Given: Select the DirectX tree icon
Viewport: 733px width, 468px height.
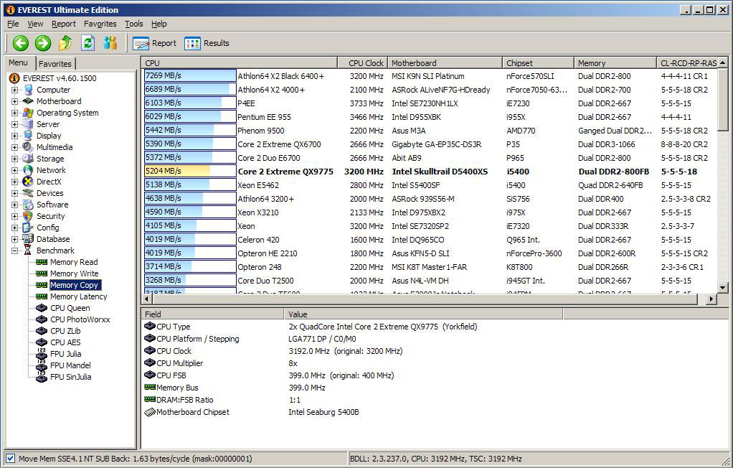Looking at the screenshot, I should [28, 182].
